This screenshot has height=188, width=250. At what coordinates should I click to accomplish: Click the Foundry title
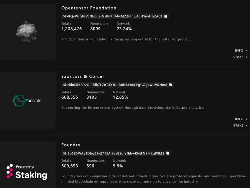[x=71, y=145]
